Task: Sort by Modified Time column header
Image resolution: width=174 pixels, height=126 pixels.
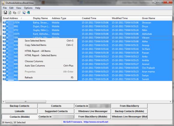Action: pos(126,18)
